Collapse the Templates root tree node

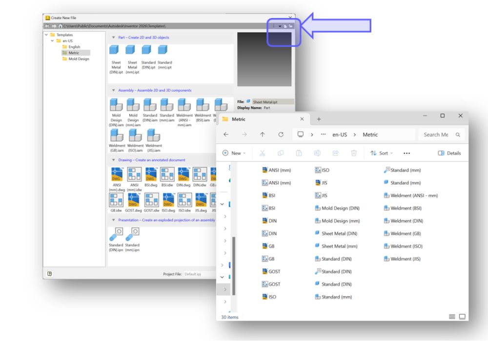click(x=46, y=35)
